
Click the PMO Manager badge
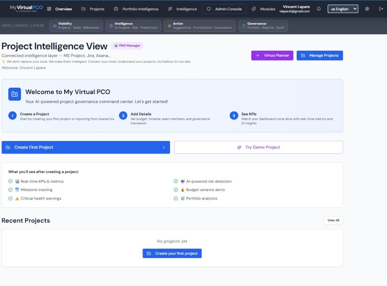pos(127,46)
